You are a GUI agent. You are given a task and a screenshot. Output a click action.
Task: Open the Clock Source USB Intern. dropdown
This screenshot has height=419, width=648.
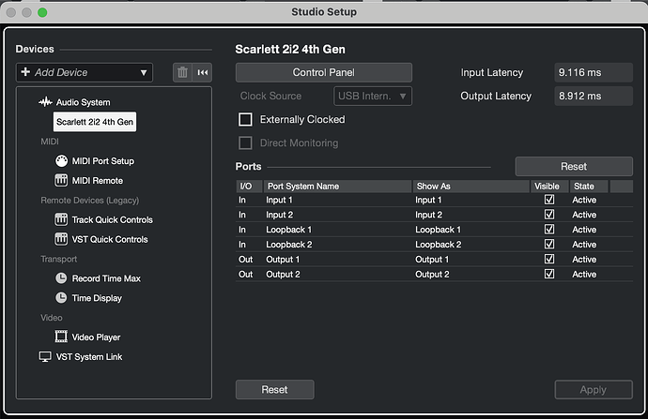pos(373,97)
